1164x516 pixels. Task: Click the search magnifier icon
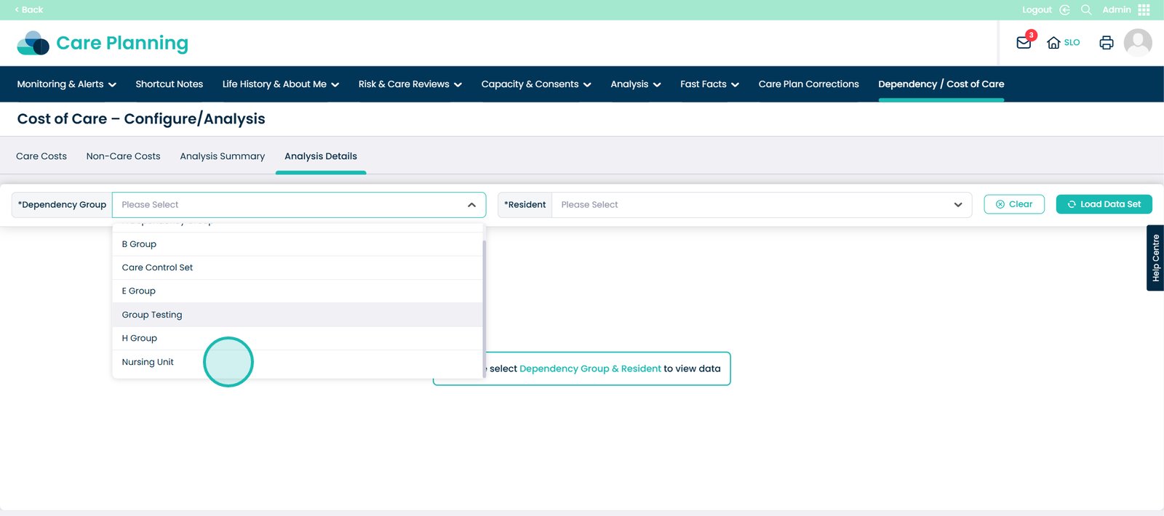[1086, 9]
